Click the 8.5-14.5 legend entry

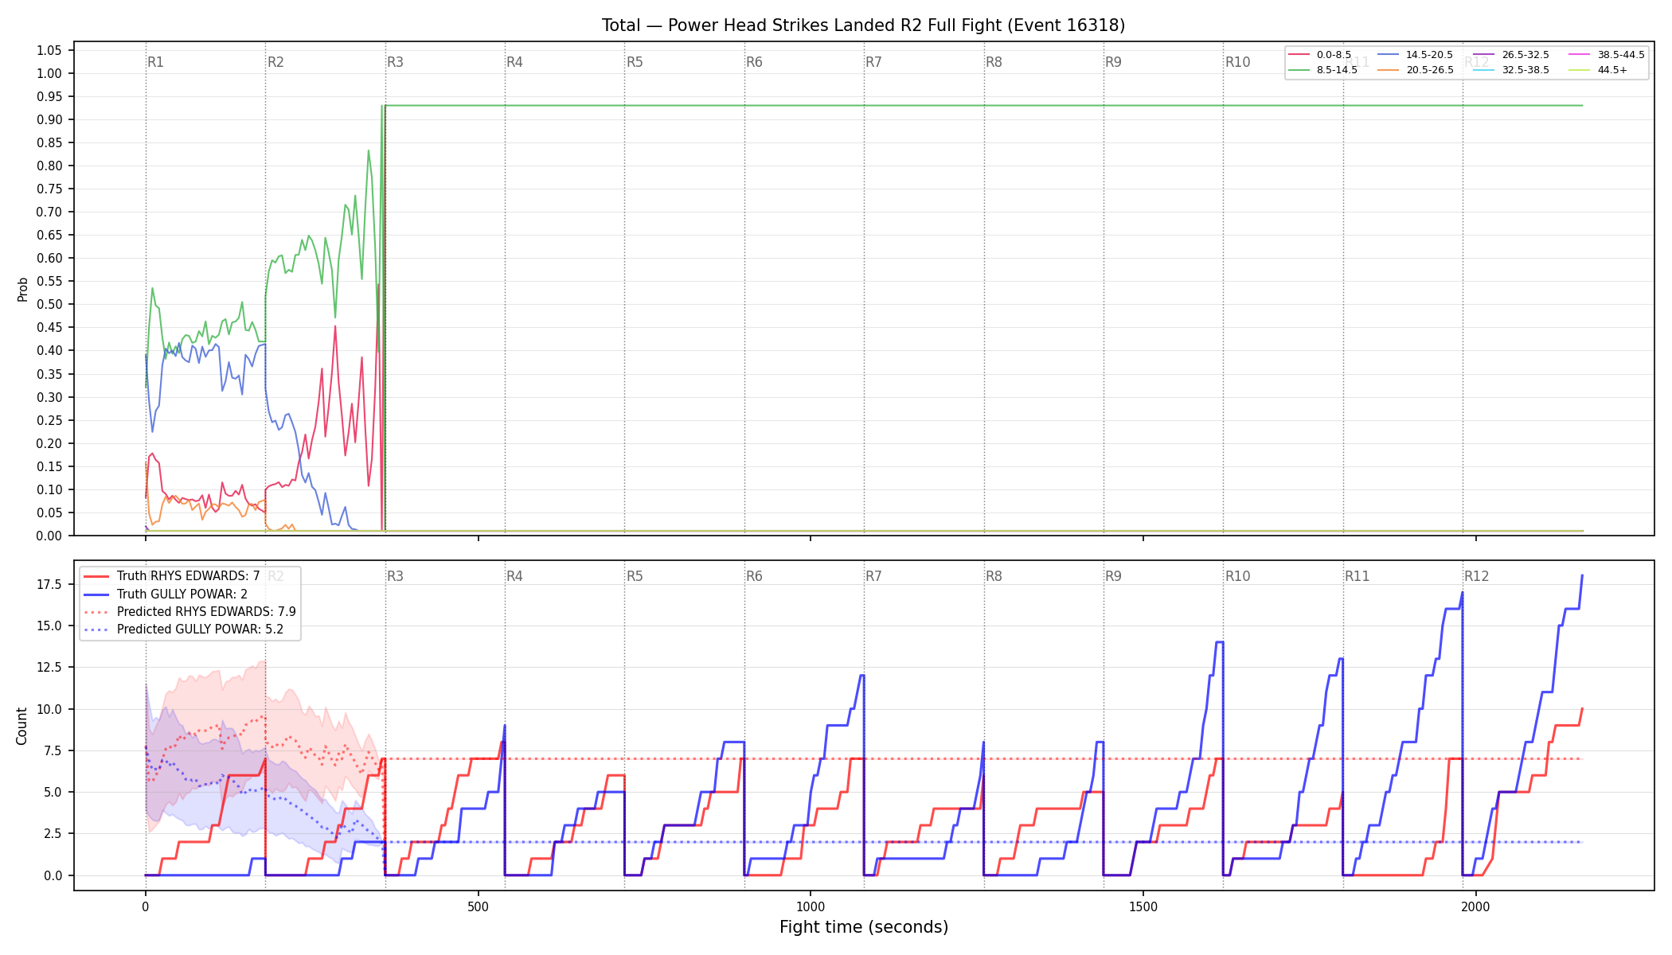(x=1323, y=70)
